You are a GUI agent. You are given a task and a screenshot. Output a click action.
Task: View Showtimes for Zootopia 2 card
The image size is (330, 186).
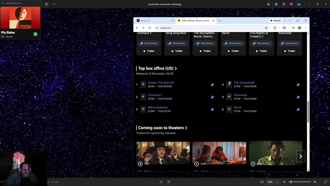(x=148, y=43)
